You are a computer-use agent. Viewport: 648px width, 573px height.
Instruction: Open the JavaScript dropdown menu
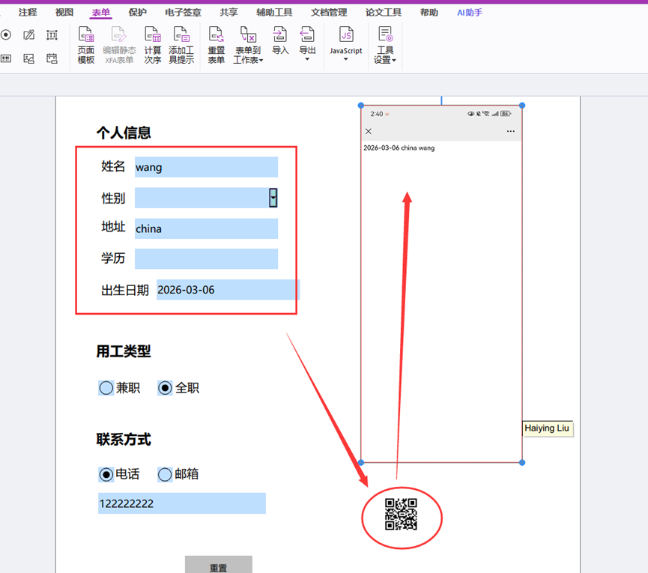pos(346,45)
